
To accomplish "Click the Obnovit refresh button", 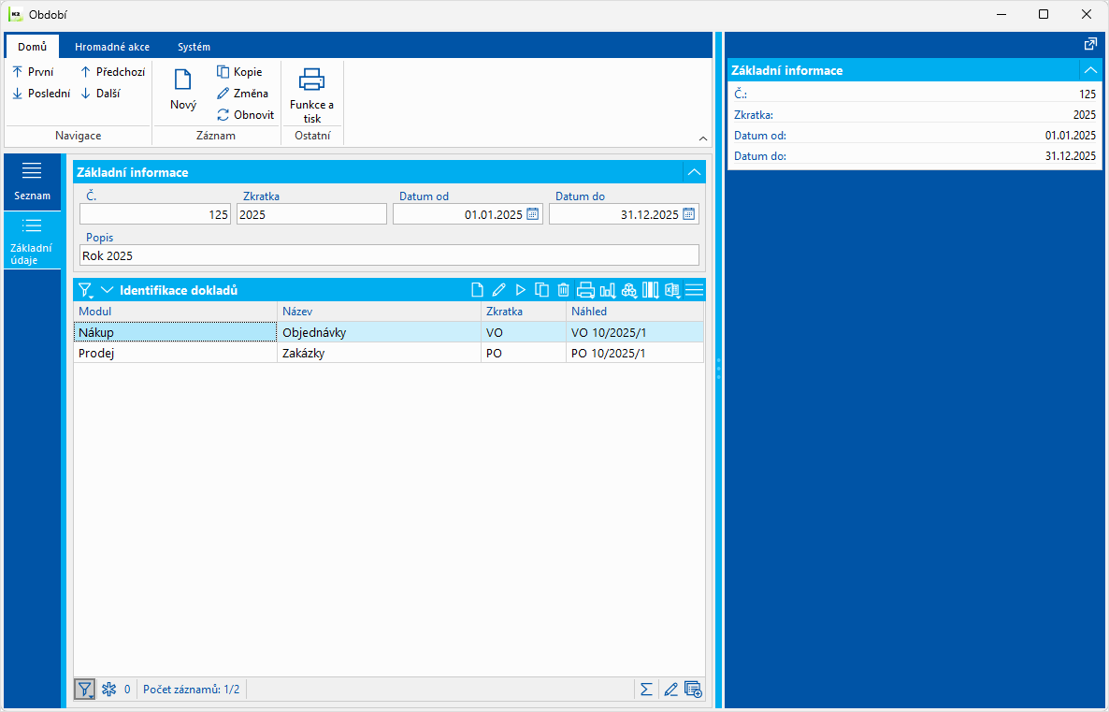I will point(245,115).
